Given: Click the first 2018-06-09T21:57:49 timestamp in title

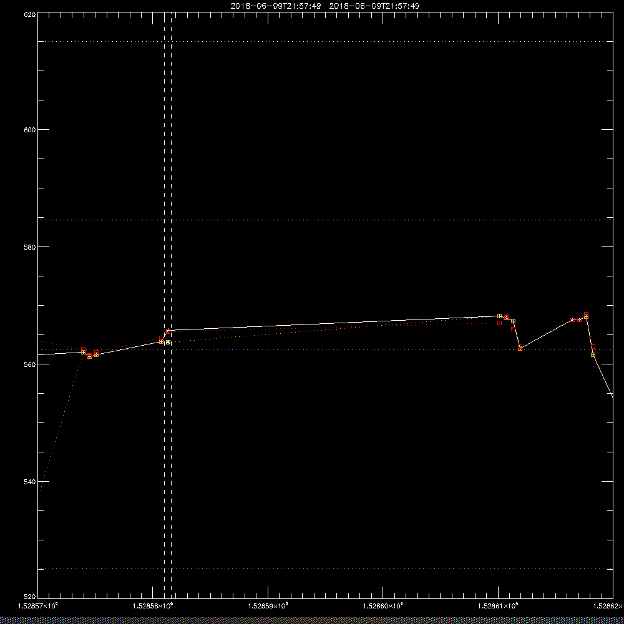Looking at the screenshot, I should (276, 6).
